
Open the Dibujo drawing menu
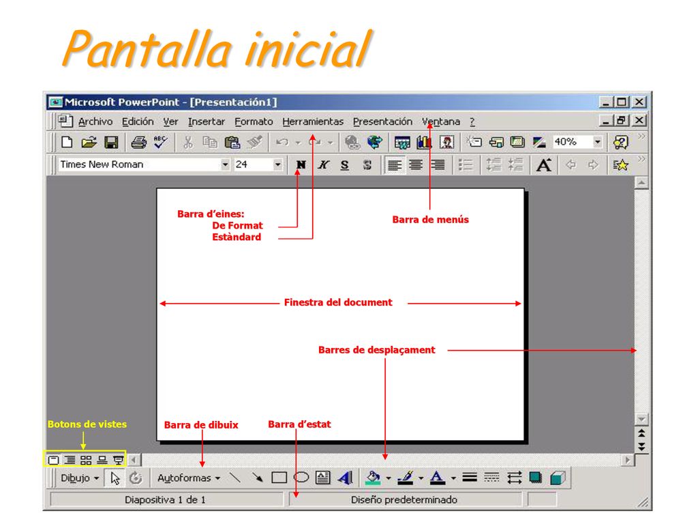pos(80,478)
